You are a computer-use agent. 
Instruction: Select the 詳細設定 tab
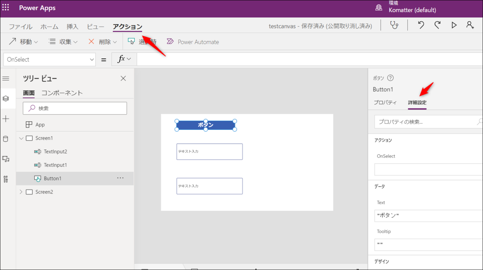(x=417, y=102)
